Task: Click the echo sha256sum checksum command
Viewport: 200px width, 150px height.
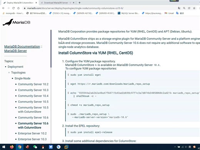Action: [133, 95]
